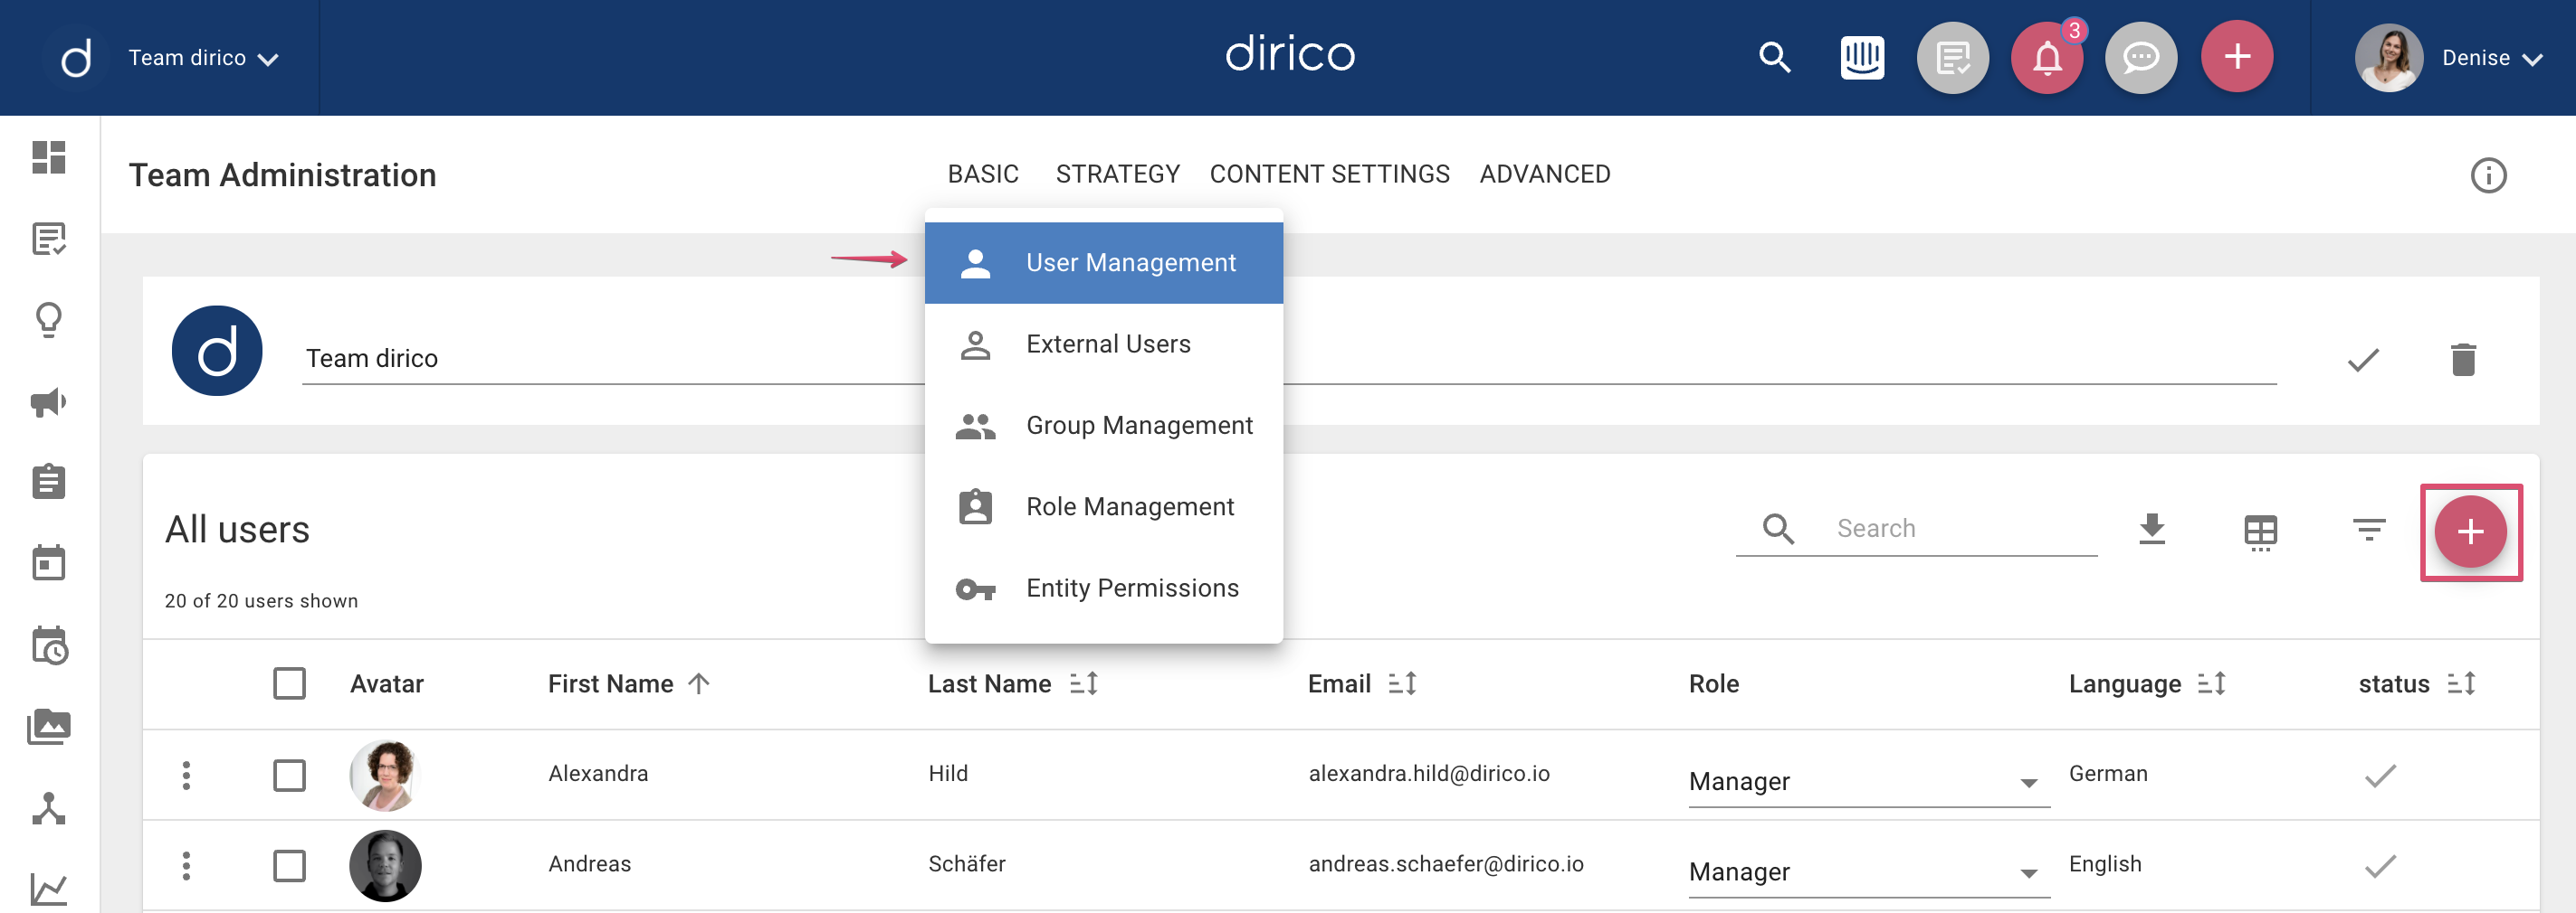
Task: Download the users list
Action: click(x=2152, y=529)
